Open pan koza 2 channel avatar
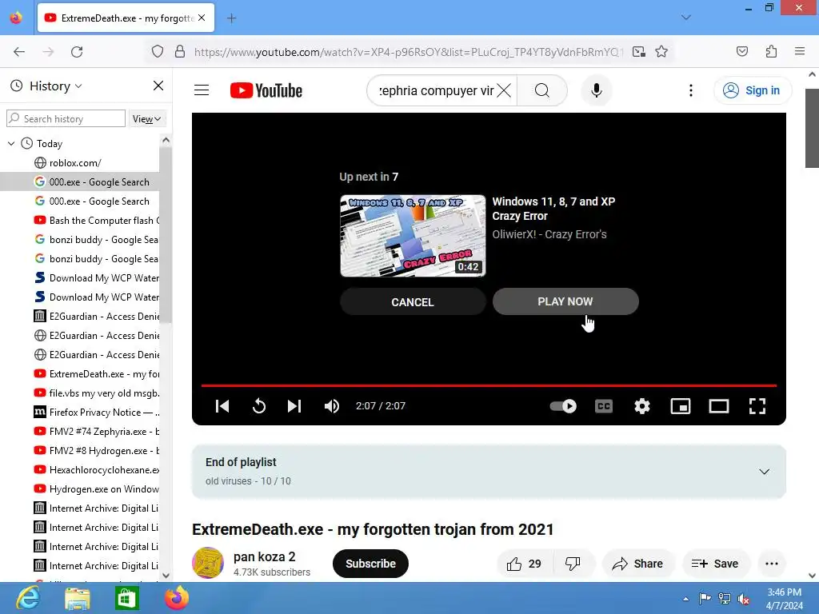Image resolution: width=819 pixels, height=614 pixels. [x=208, y=563]
